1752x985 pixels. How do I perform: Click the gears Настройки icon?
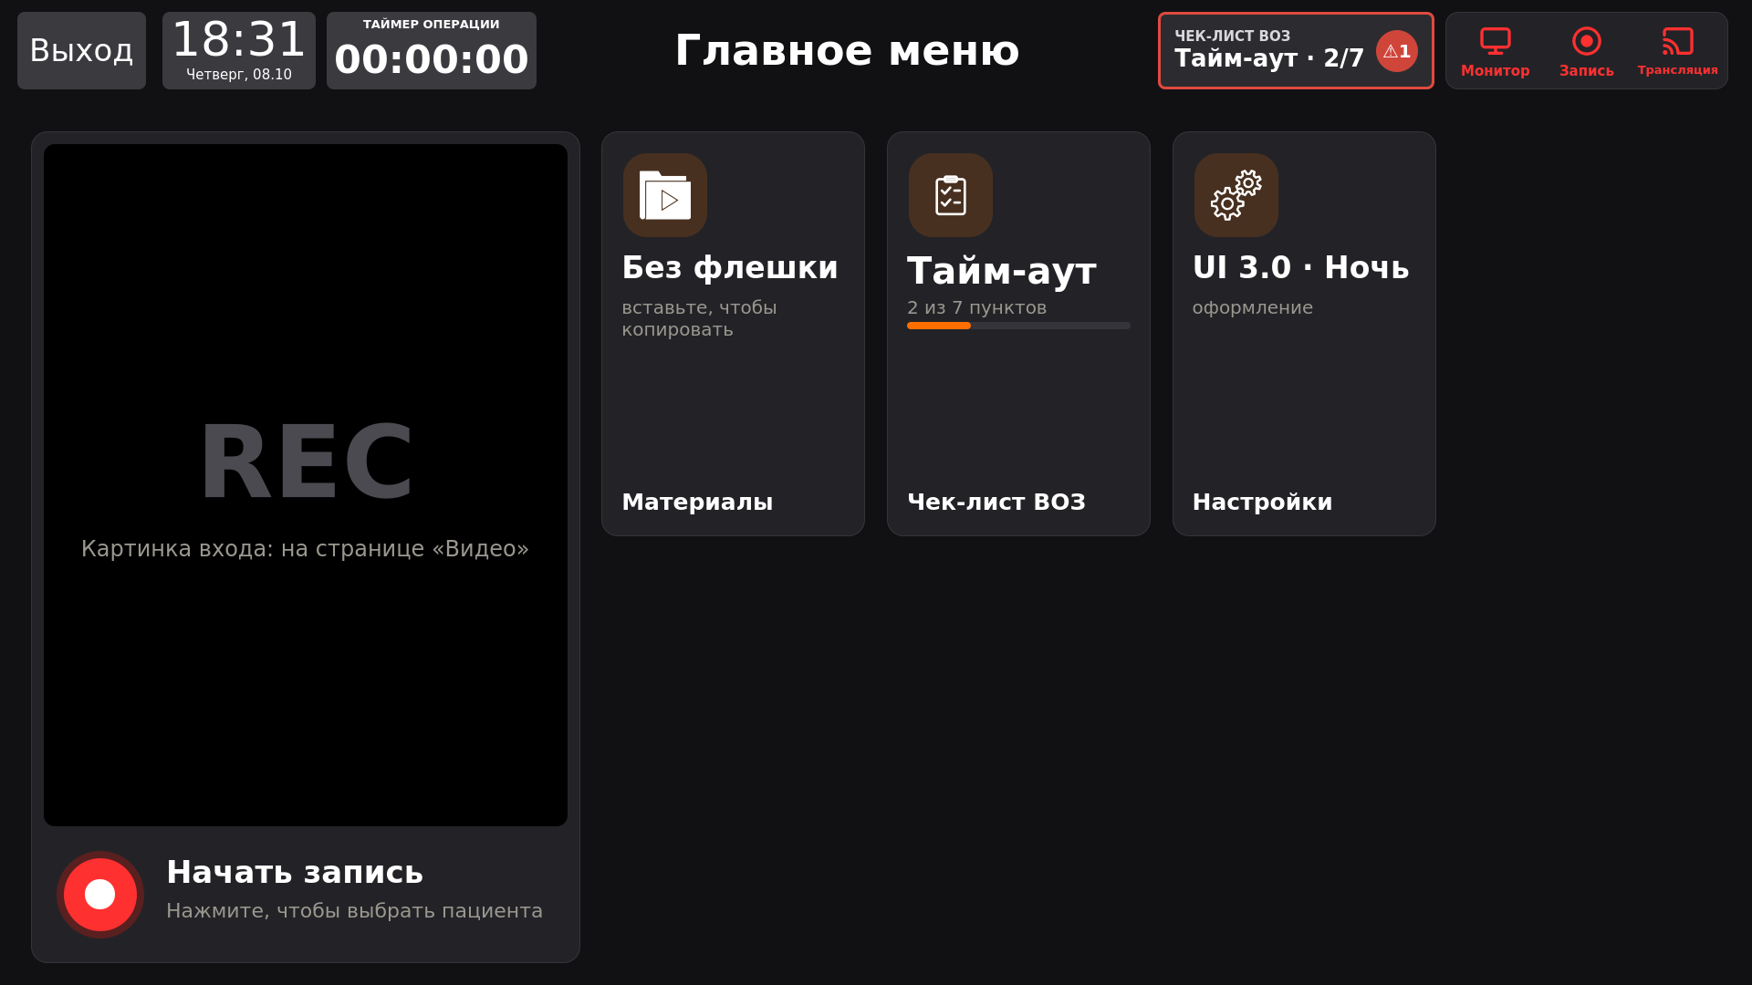click(x=1236, y=195)
